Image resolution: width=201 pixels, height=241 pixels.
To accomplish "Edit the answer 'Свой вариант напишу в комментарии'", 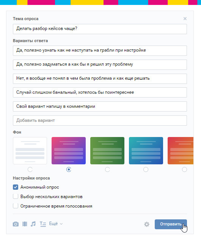I will [100, 106].
